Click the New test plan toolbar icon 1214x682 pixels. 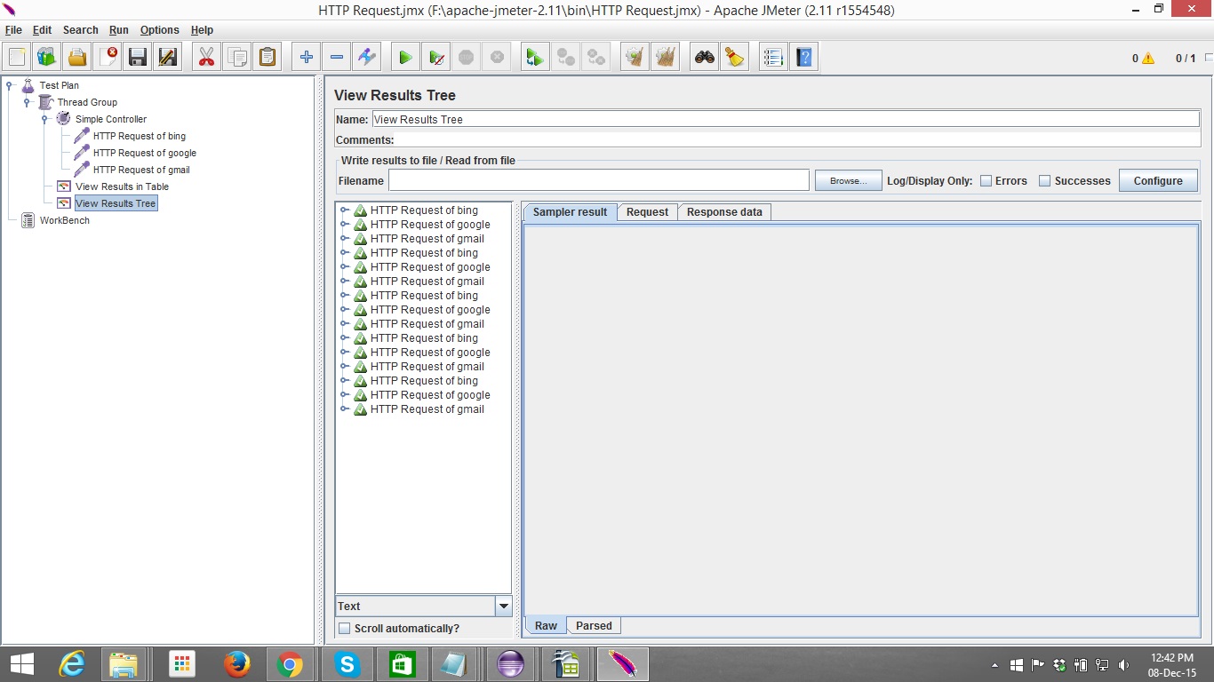point(17,58)
